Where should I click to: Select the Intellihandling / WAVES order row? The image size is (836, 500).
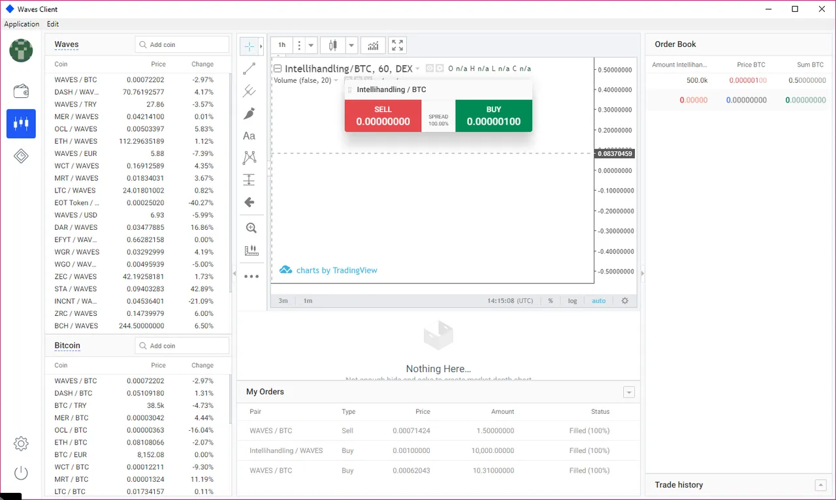(x=438, y=450)
